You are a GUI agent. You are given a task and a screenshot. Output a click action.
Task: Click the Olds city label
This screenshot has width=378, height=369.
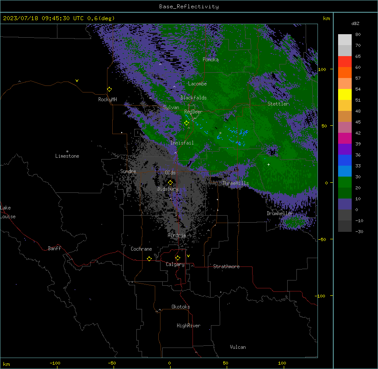pyautogui.click(x=170, y=173)
